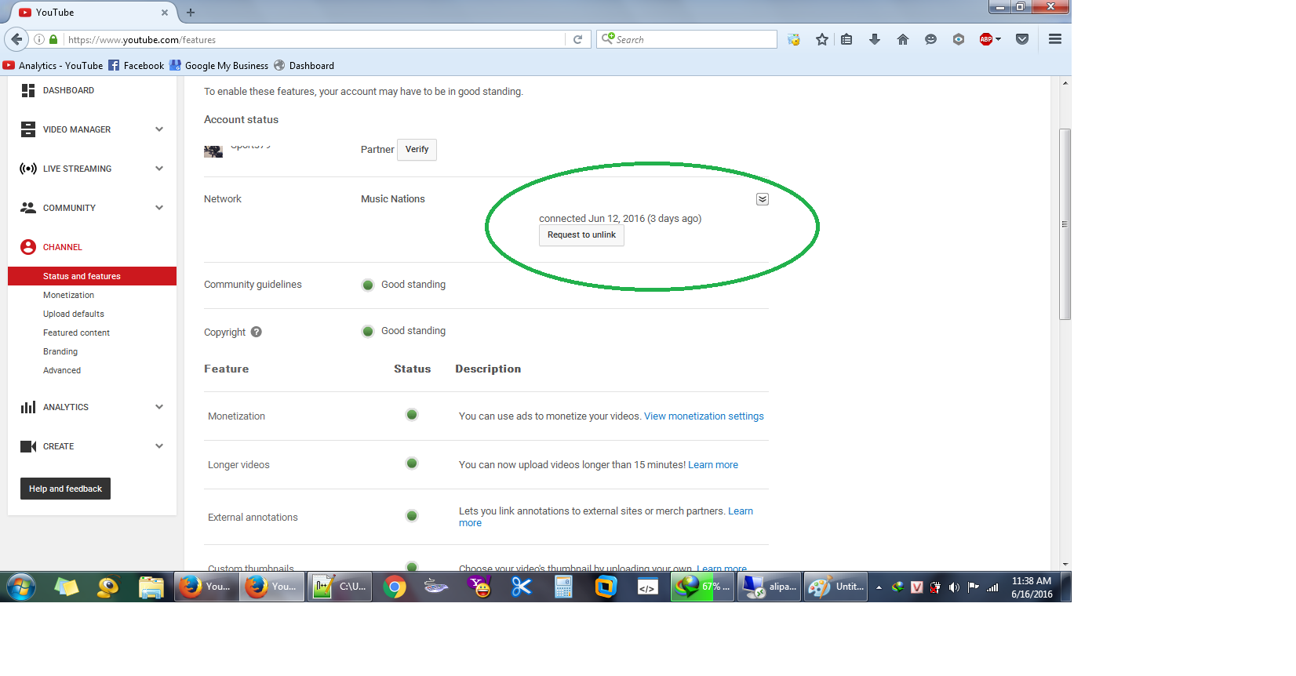Close the YouTube browser tab
The width and height of the screenshot is (1296, 676).
165,13
